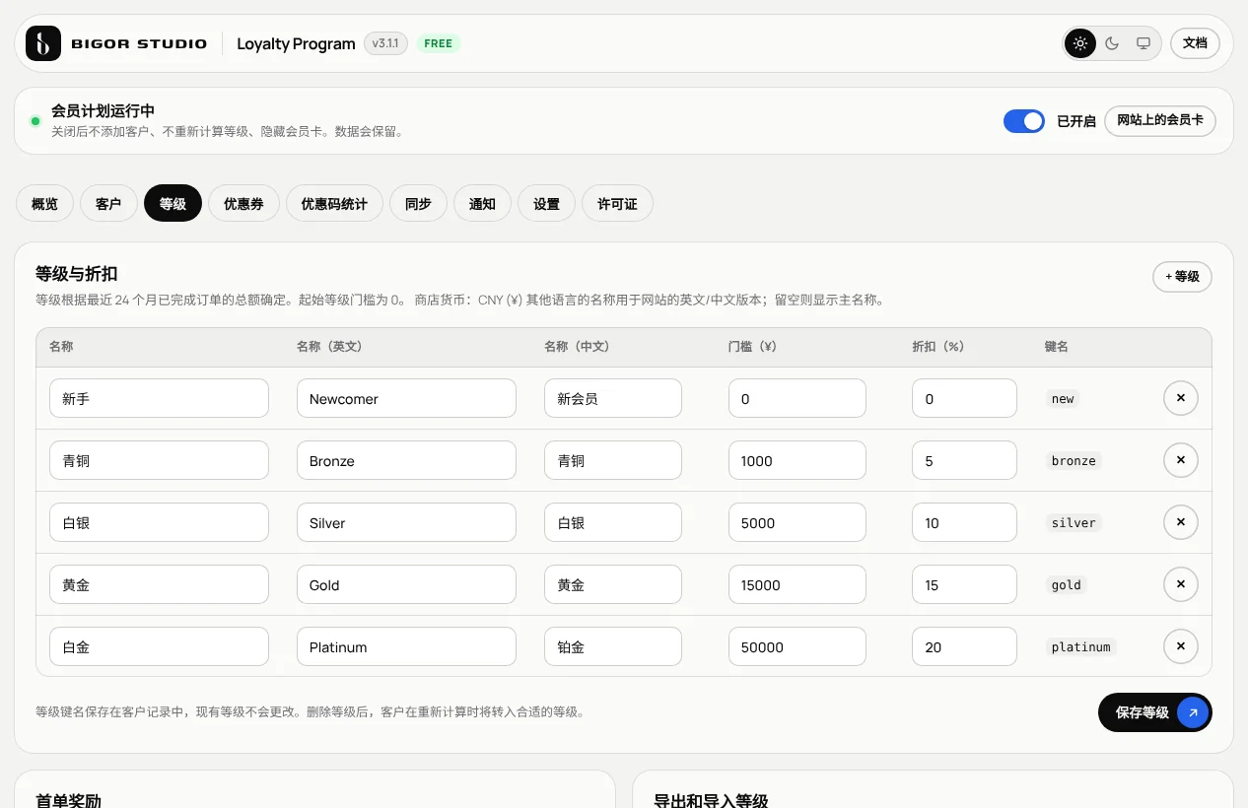Switch to light theme sun icon
The width and height of the screenshot is (1248, 808).
1080,43
